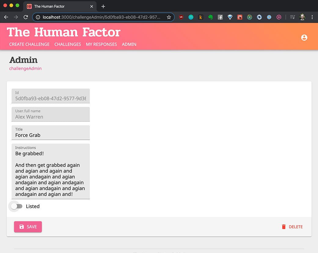
Task: Close The Human Factor tab
Action: 92,6
